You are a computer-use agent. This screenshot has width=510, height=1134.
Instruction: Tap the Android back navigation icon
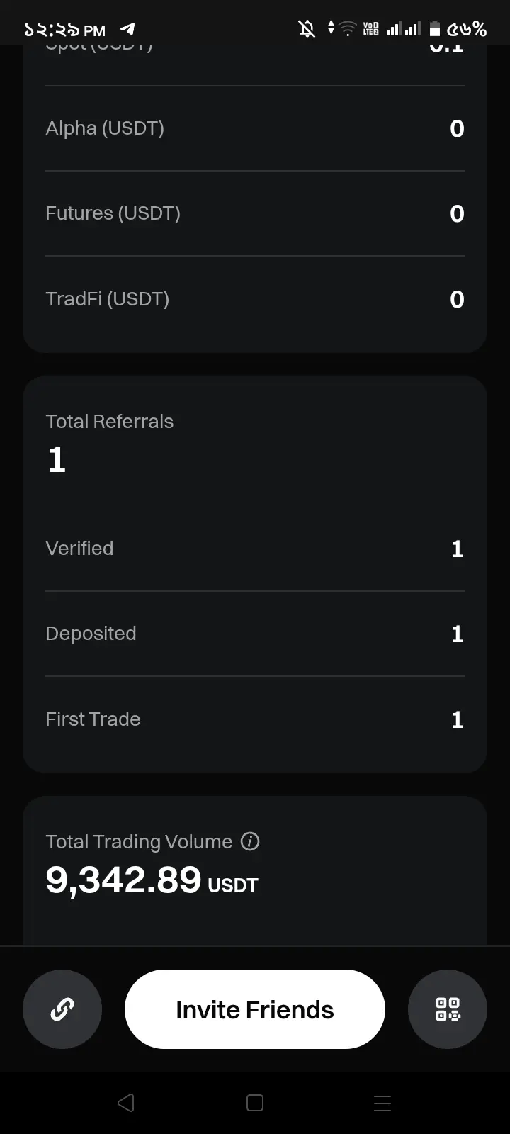pos(126,1103)
